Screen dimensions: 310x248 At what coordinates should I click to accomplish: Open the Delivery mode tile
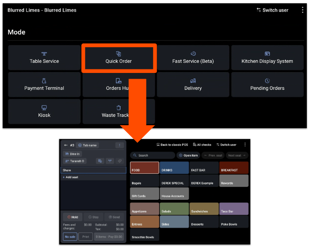pos(193,84)
